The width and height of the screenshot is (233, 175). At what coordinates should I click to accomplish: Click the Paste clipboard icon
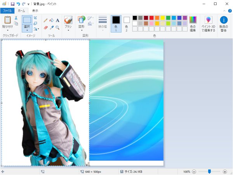[x=7, y=20]
